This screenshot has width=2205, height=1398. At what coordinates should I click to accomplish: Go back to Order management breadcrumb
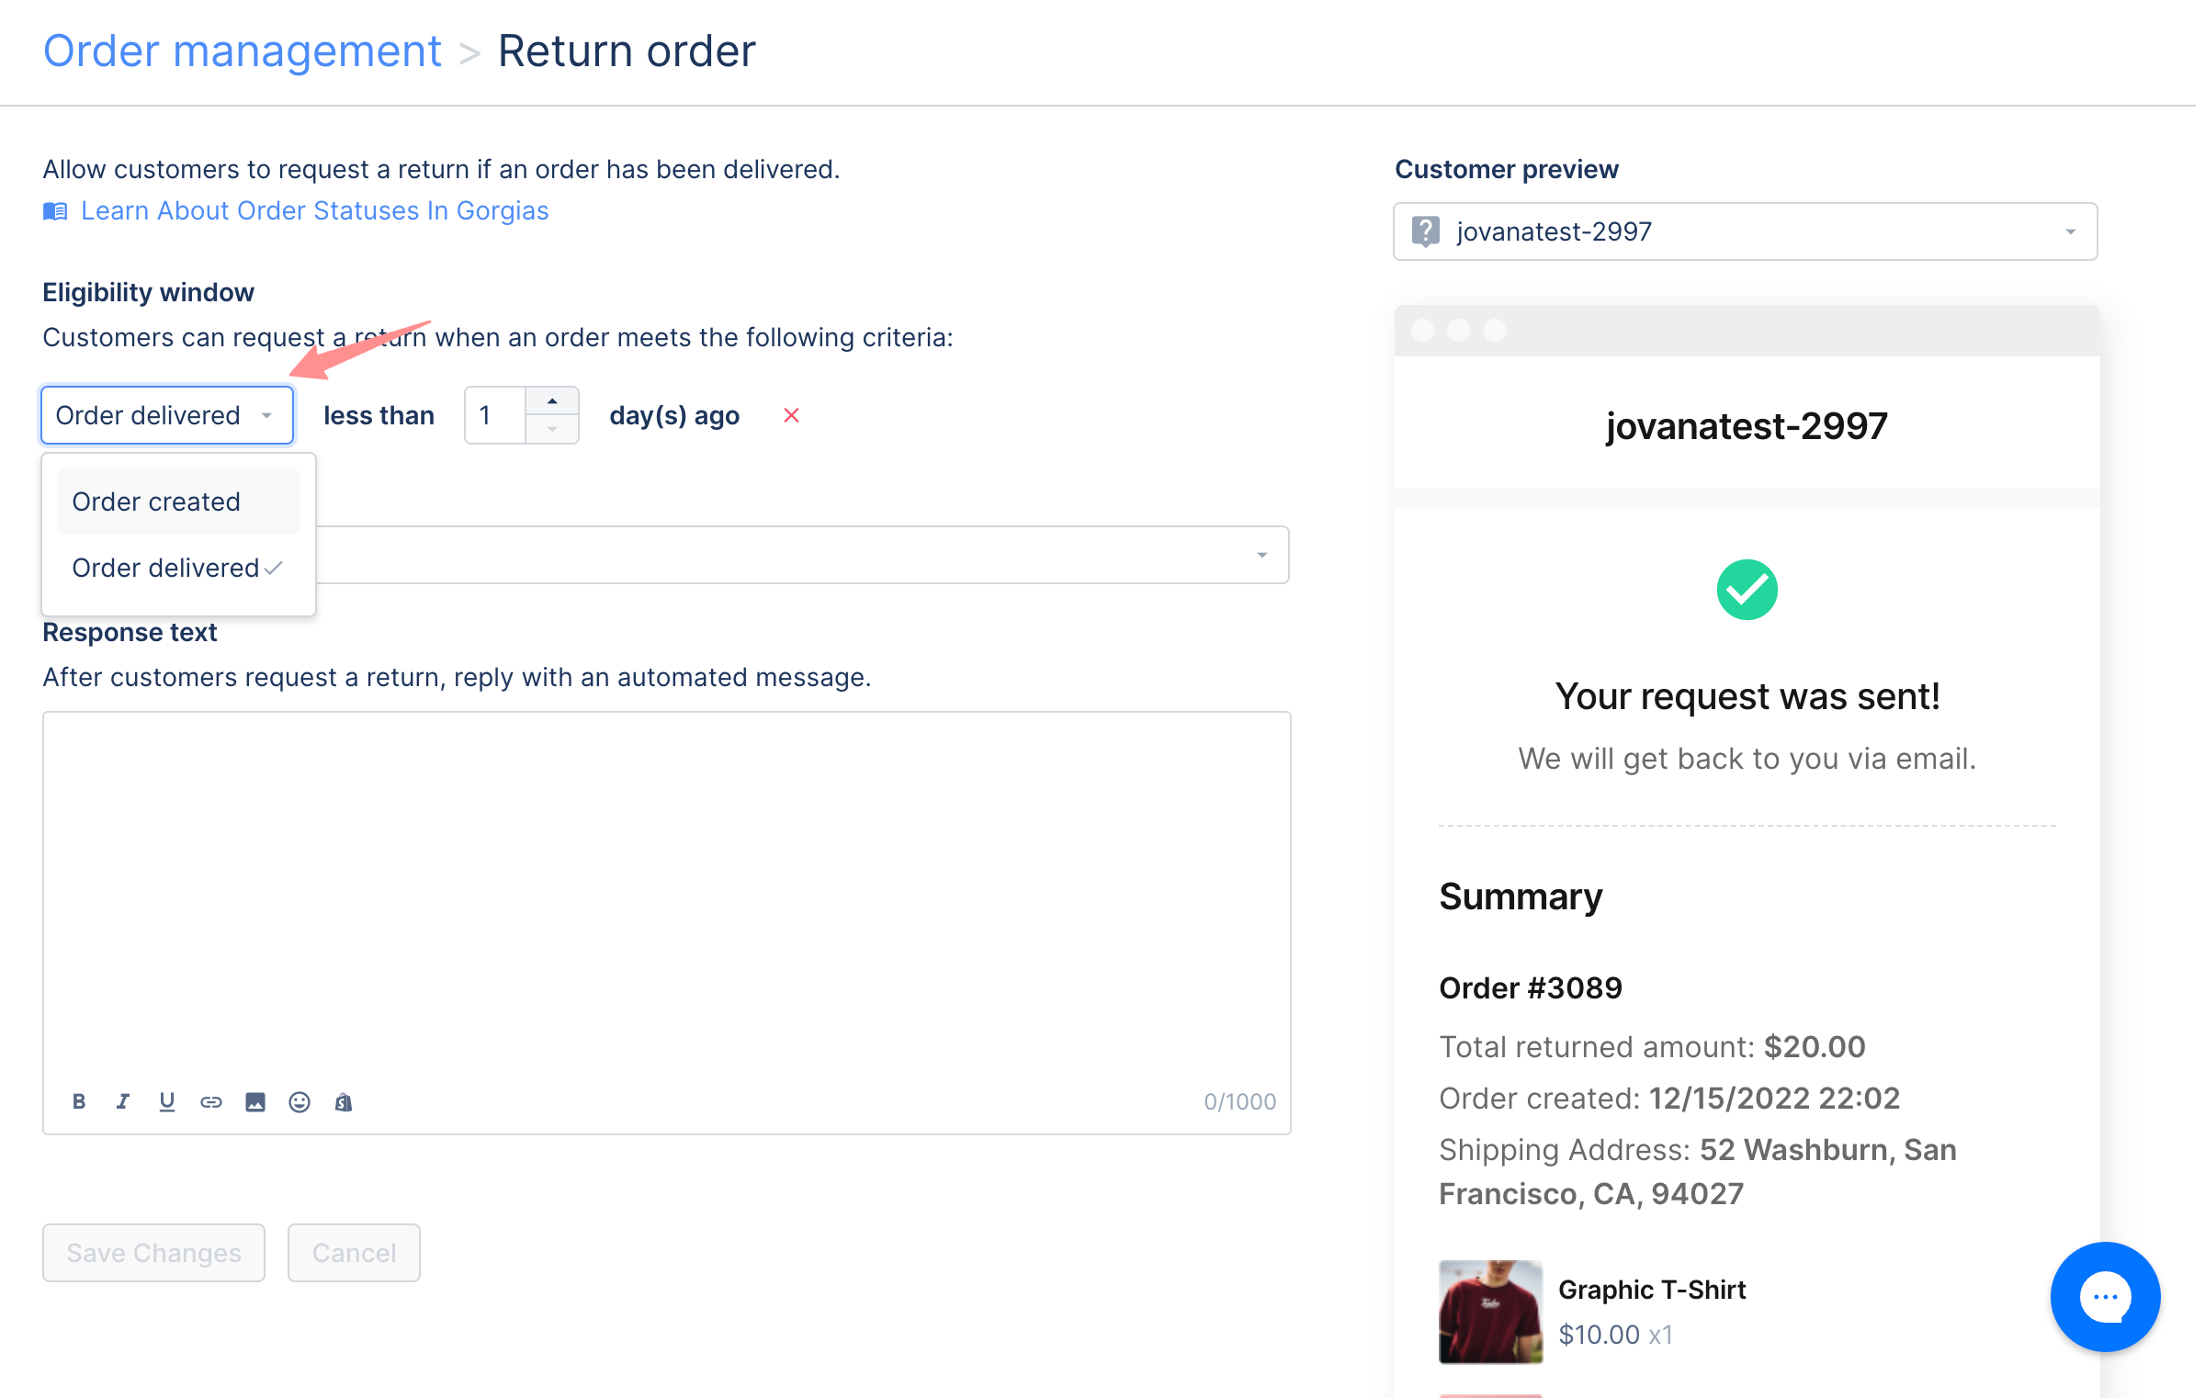pos(243,51)
